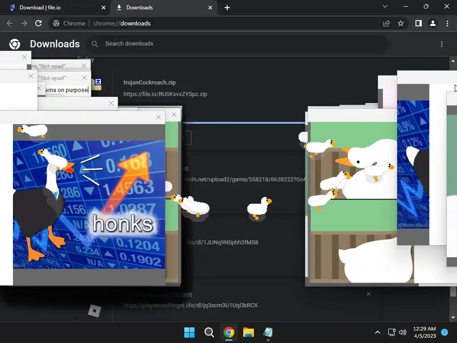
Task: Open the tab search chevron dropdown
Action: click(x=385, y=6)
